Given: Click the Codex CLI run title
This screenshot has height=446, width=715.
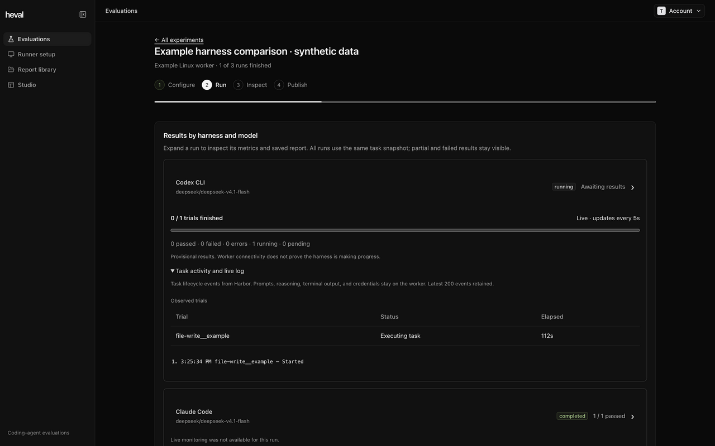Looking at the screenshot, I should tap(190, 182).
